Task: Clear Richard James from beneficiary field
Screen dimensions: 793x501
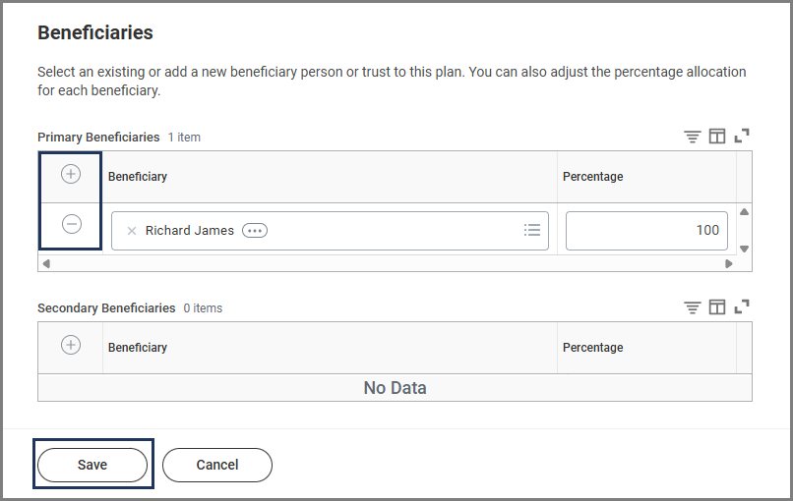Action: pyautogui.click(x=132, y=231)
